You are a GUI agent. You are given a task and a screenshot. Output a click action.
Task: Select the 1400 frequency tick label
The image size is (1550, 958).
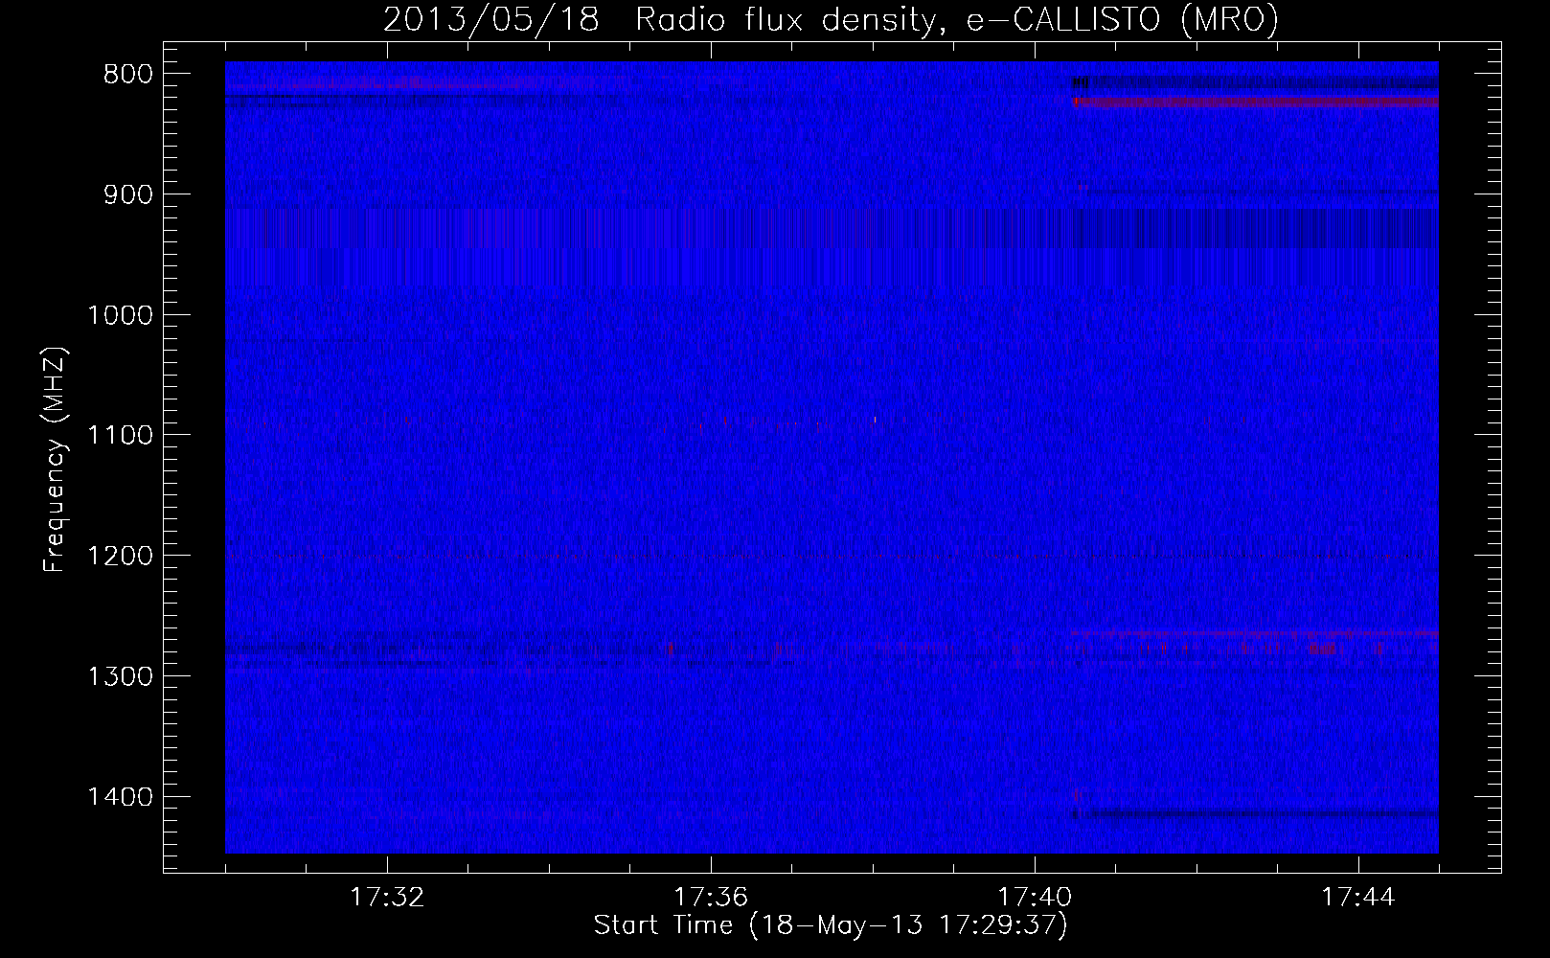(x=120, y=796)
